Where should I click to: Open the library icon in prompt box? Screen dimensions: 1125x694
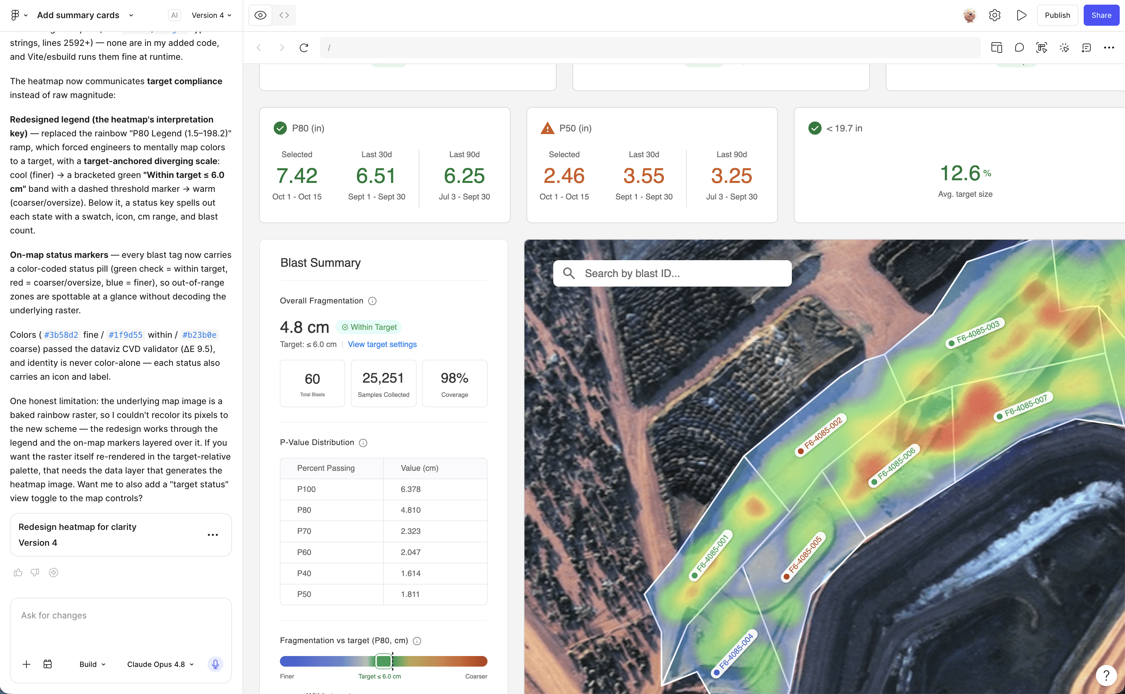tap(48, 664)
